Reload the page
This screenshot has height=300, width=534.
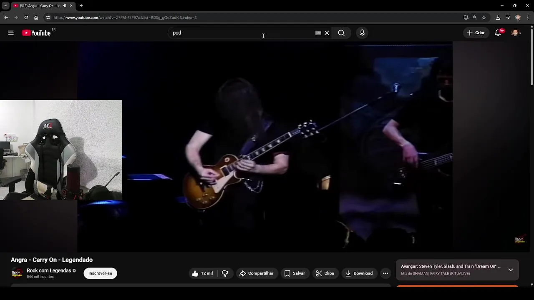(26, 17)
